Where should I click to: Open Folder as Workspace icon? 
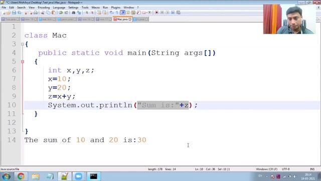144,13
